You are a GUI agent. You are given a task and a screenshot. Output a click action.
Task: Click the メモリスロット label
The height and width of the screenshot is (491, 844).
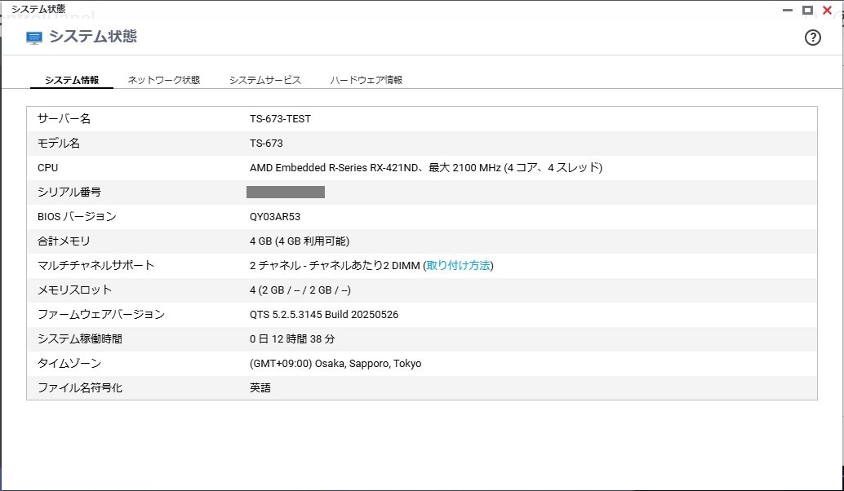75,290
